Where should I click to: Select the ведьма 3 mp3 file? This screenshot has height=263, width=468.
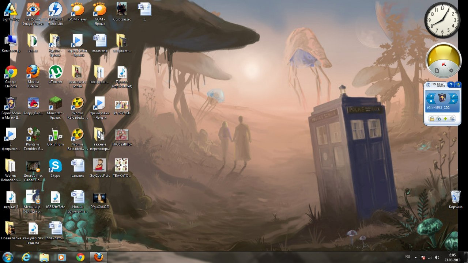point(11,199)
